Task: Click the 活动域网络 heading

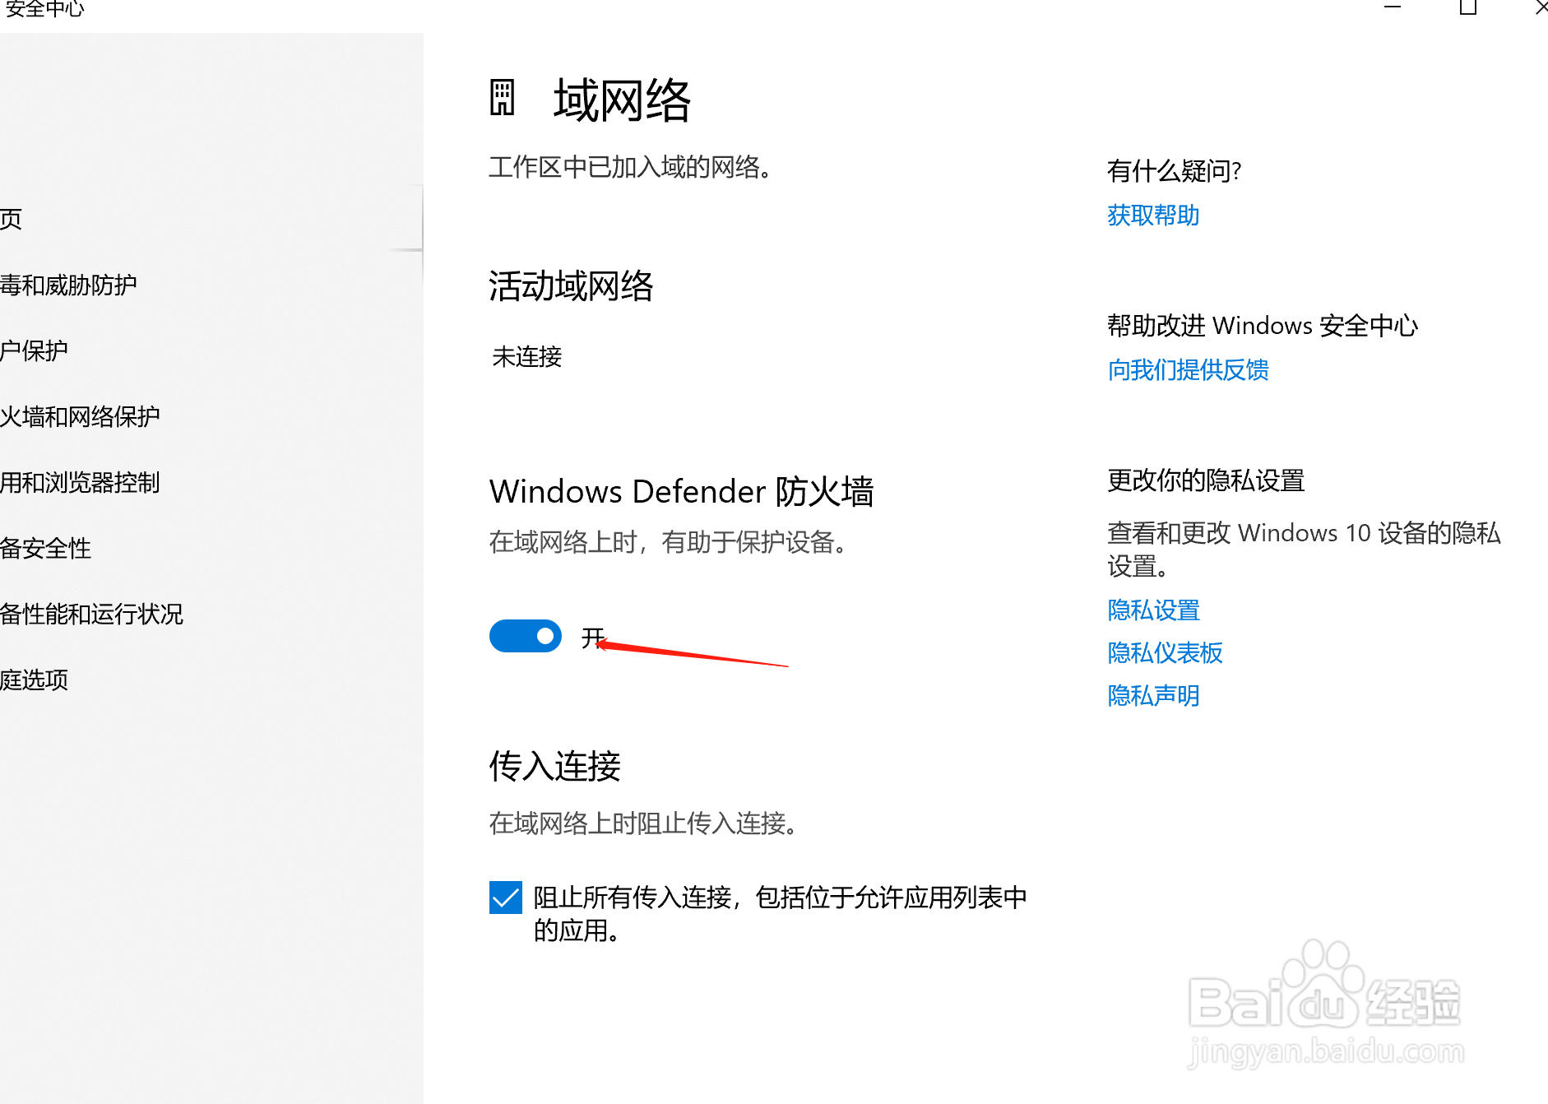Action: pos(571,286)
